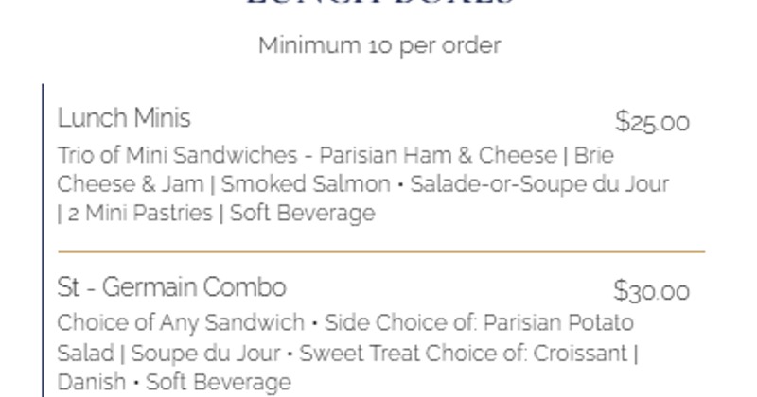The width and height of the screenshot is (757, 397).
Task: Open the St - Germain Combo item
Action: pyautogui.click(x=171, y=287)
